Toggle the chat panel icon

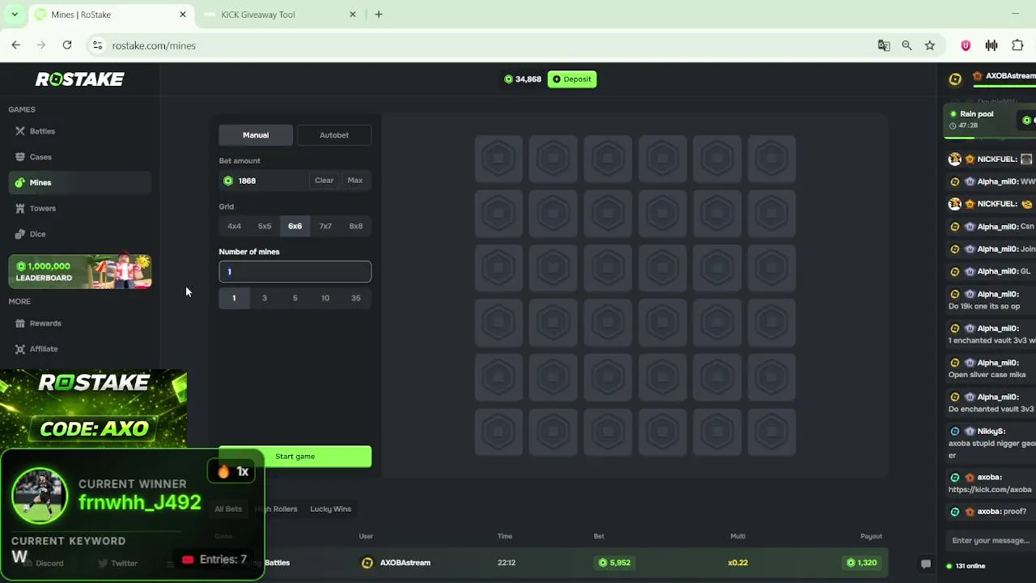coord(926,564)
